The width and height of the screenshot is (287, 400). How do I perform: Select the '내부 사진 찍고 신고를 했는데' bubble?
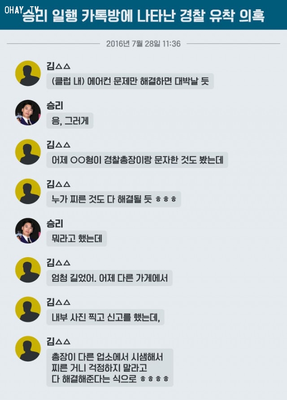click(x=105, y=317)
